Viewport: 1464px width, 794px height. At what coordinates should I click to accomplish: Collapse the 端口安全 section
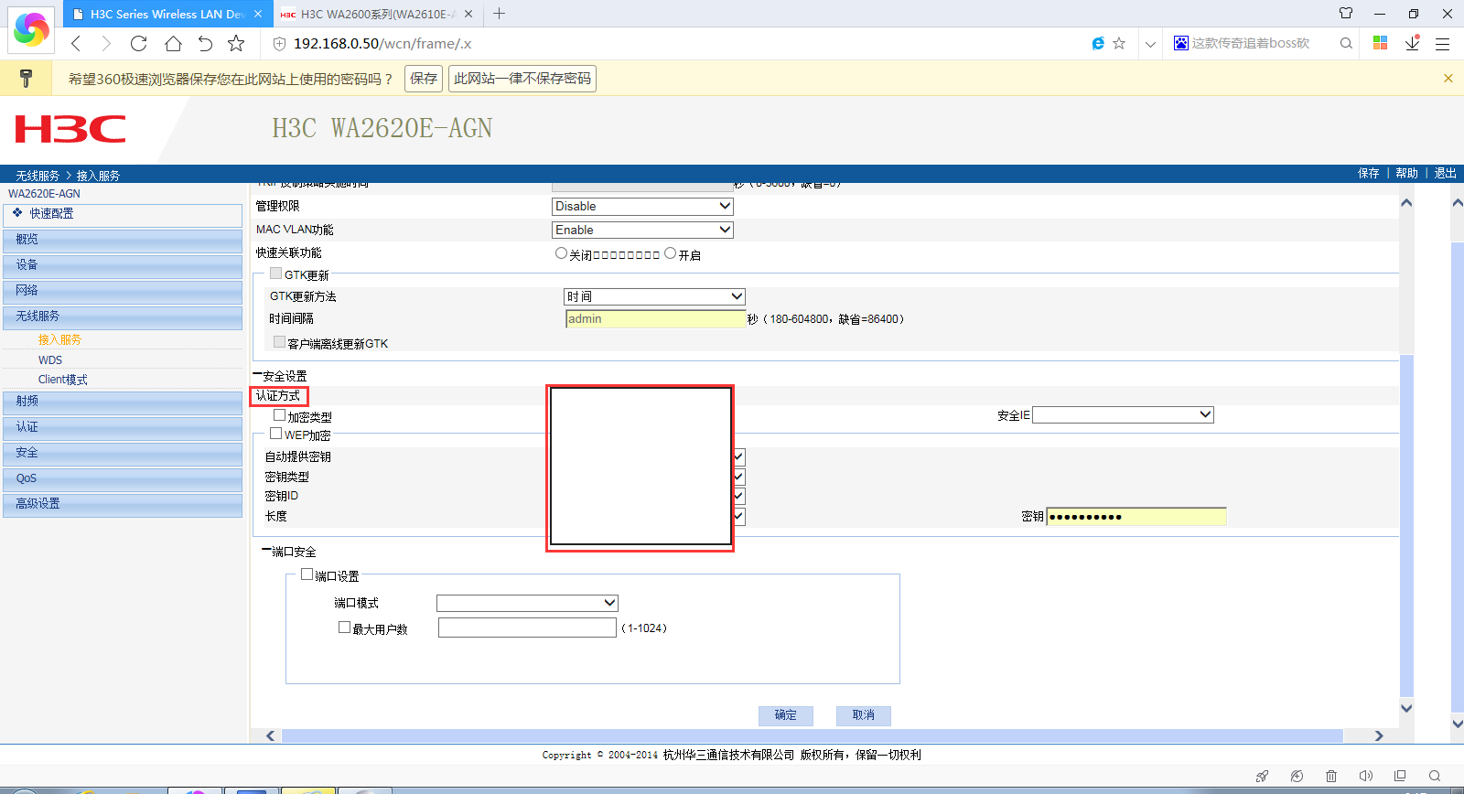tap(266, 551)
